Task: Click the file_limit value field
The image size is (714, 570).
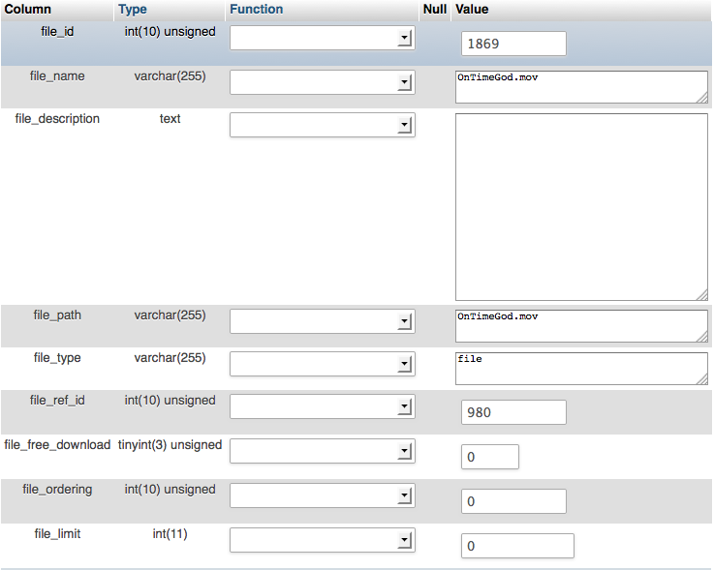Action: pyautogui.click(x=517, y=546)
